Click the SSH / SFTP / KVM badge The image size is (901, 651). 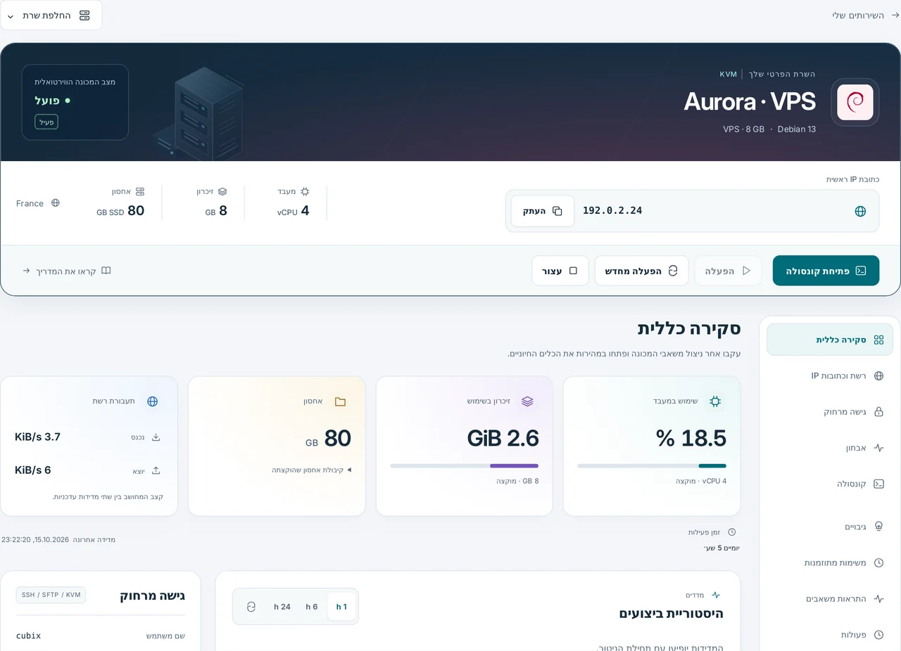click(51, 595)
